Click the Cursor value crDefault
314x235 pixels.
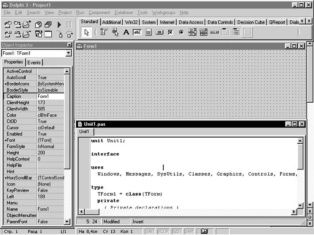tap(50, 128)
